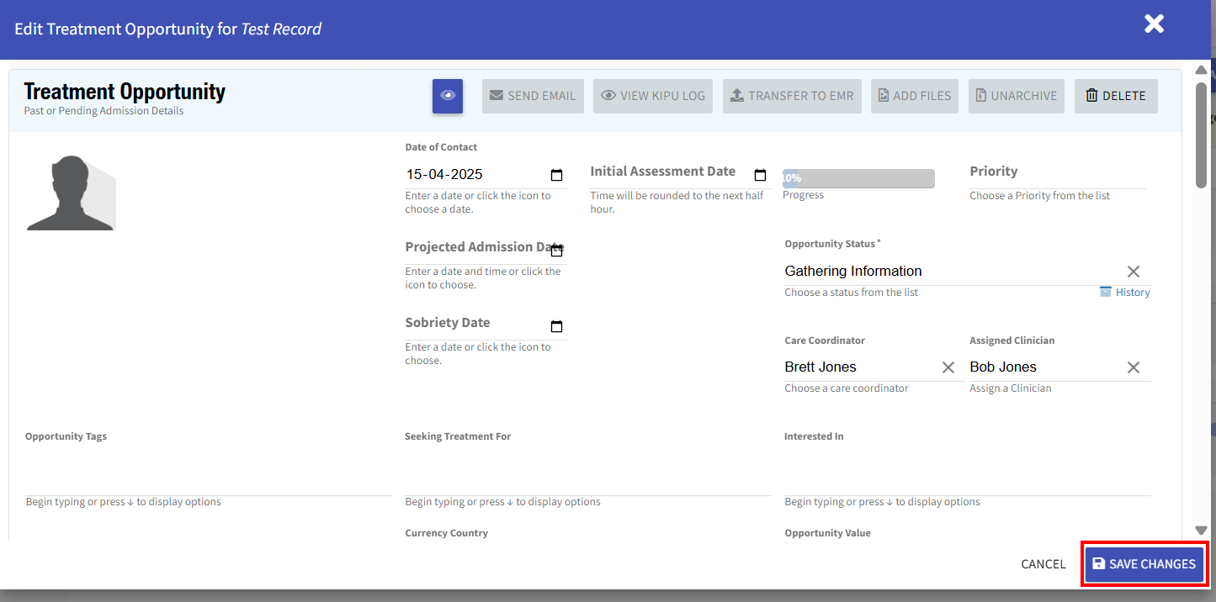The height and width of the screenshot is (602, 1216).
Task: Click Transfer to EMR button
Action: tap(791, 96)
